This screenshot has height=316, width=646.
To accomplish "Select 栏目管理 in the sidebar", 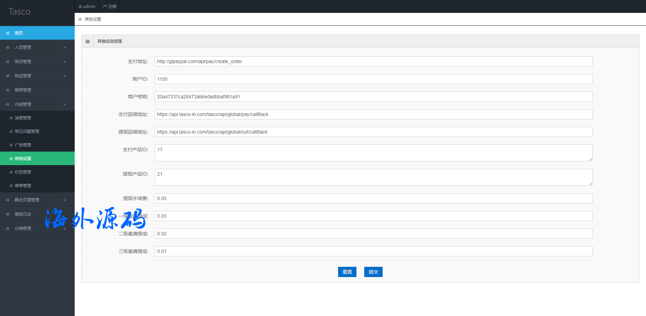I will [23, 172].
